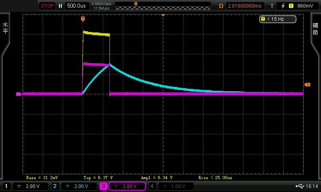Click the trigger level T arrow at right edge
The height and width of the screenshot is (192, 321).
point(307,84)
